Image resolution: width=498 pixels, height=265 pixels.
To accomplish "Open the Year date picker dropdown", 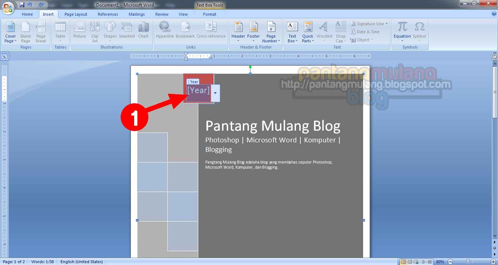I will tap(215, 93).
